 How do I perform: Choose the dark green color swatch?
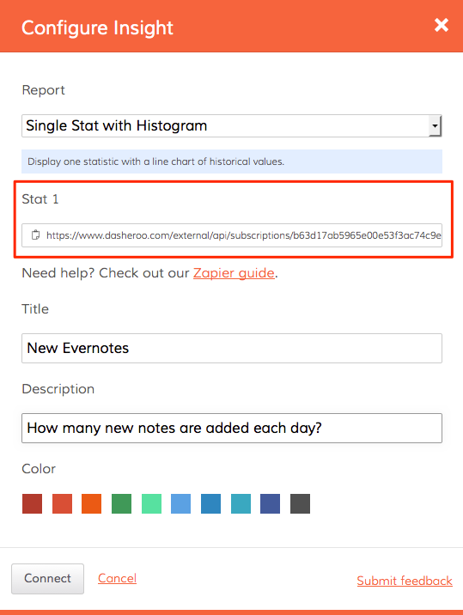[121, 503]
